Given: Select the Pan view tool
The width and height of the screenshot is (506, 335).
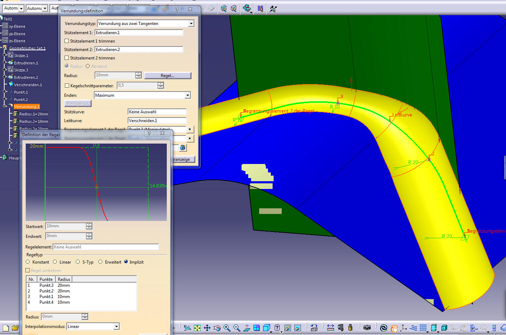Looking at the screenshot, I should pos(207,328).
